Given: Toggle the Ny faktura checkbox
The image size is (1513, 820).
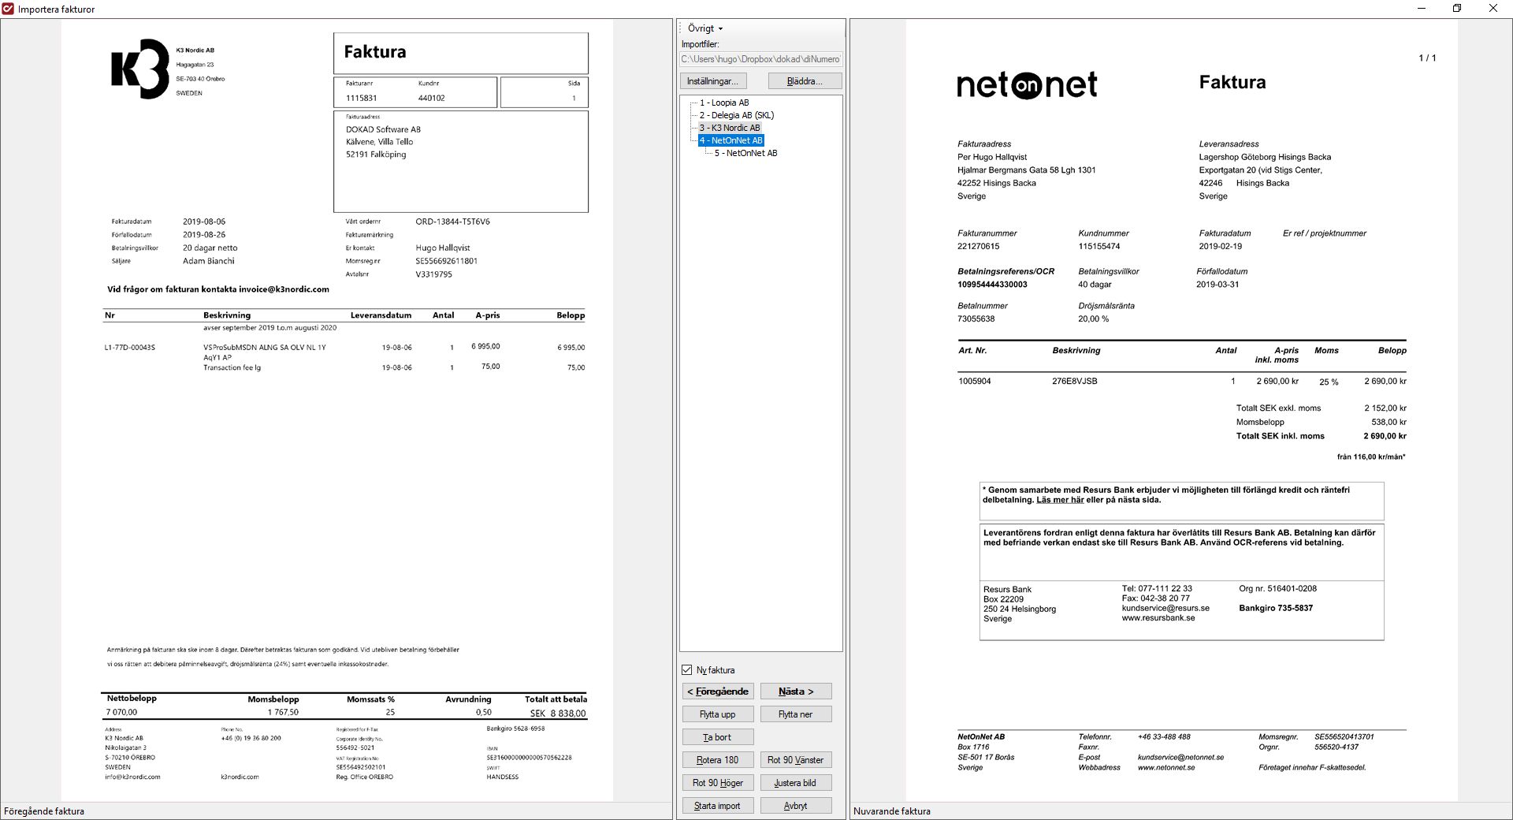Looking at the screenshot, I should point(687,670).
